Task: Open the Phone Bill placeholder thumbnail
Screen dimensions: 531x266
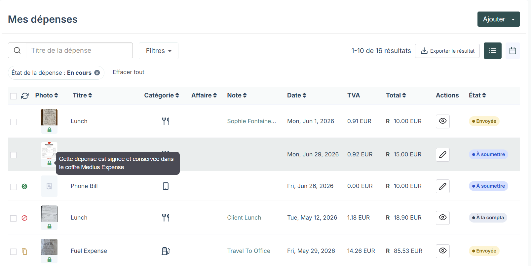Action: (49, 186)
